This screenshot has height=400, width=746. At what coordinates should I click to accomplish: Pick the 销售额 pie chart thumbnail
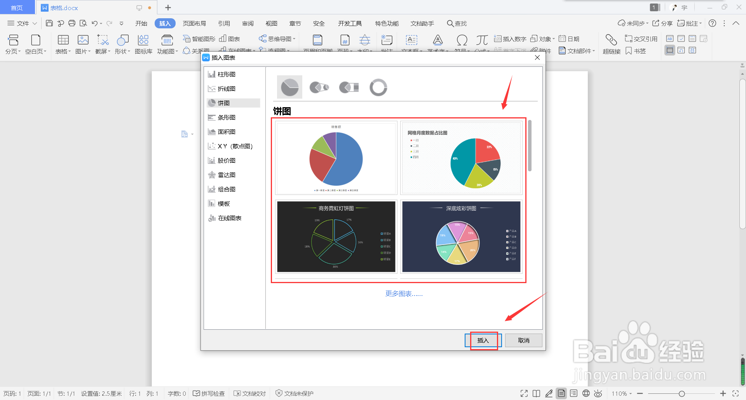pyautogui.click(x=336, y=158)
